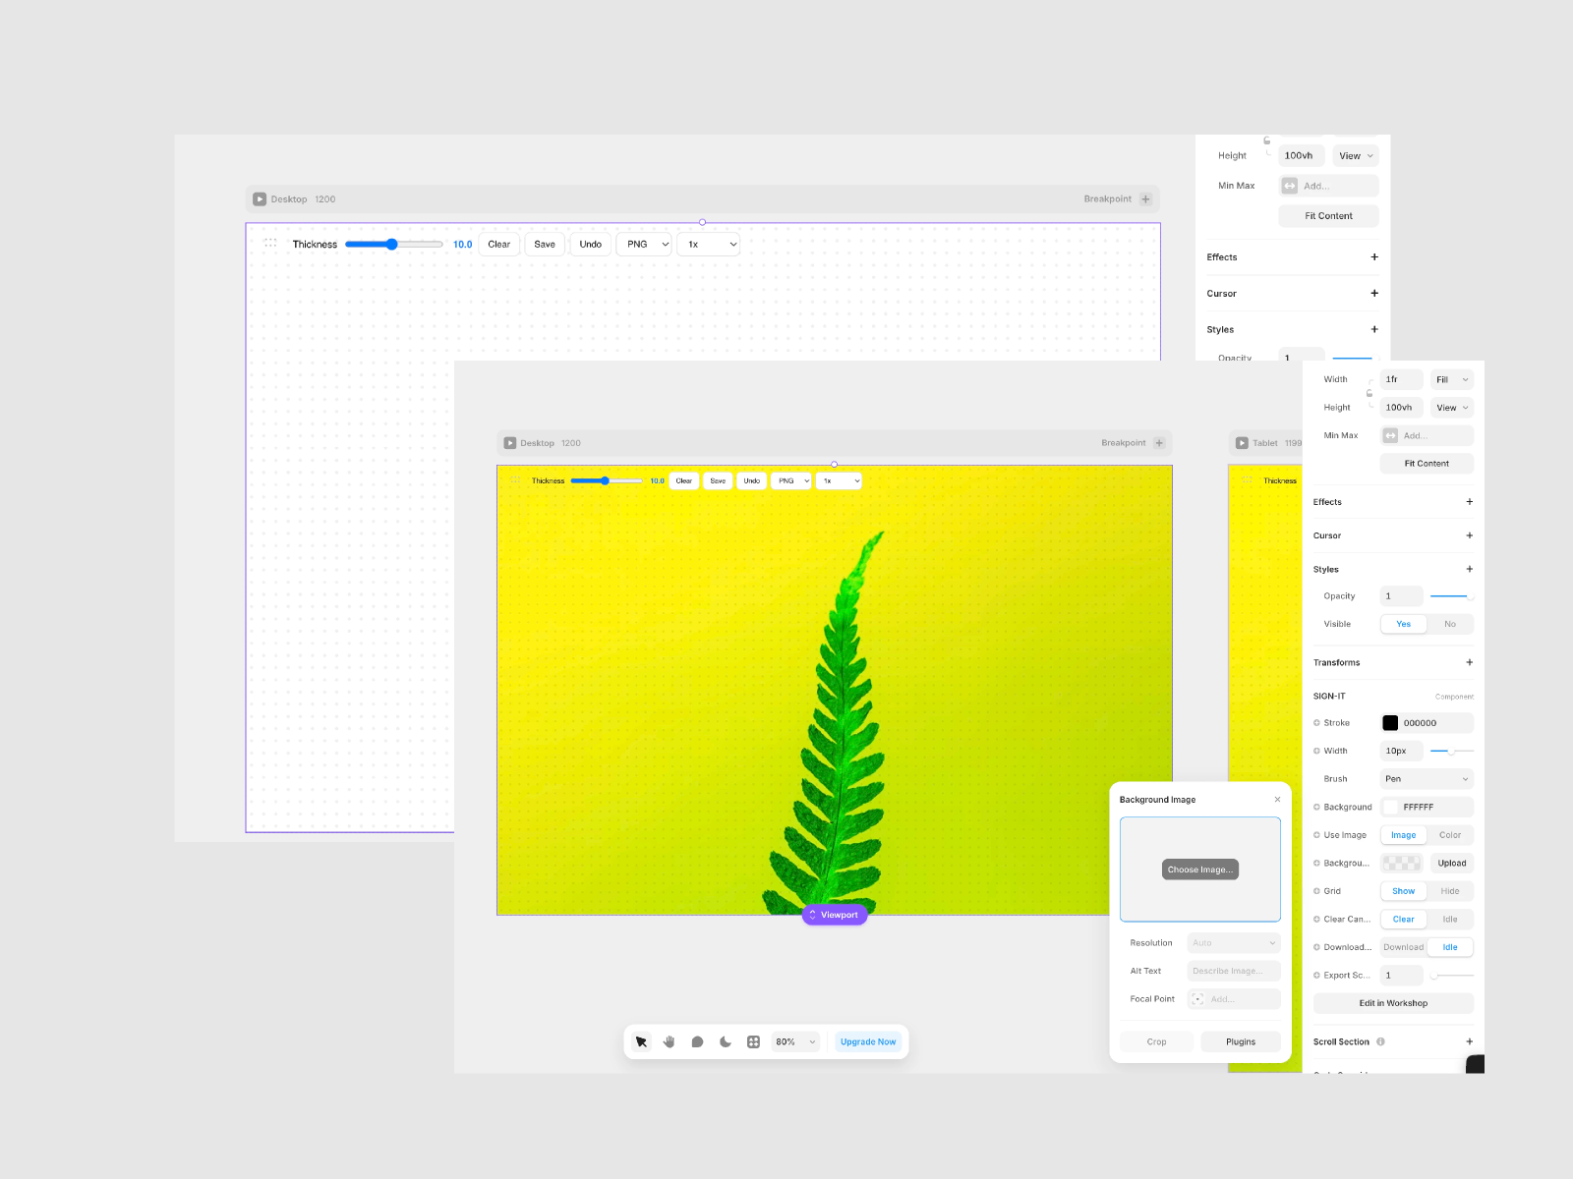
Task: Click Fit Content in front panel
Action: click(x=1427, y=464)
